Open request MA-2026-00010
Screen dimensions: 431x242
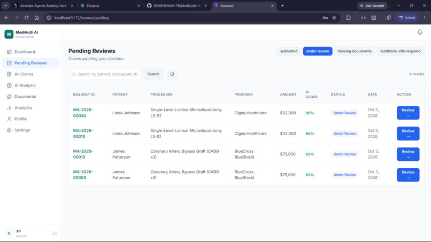pyautogui.click(x=83, y=134)
